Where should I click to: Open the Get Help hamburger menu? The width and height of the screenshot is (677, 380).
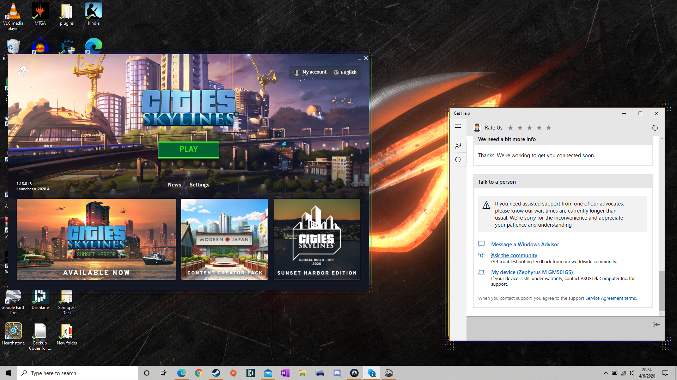point(458,126)
